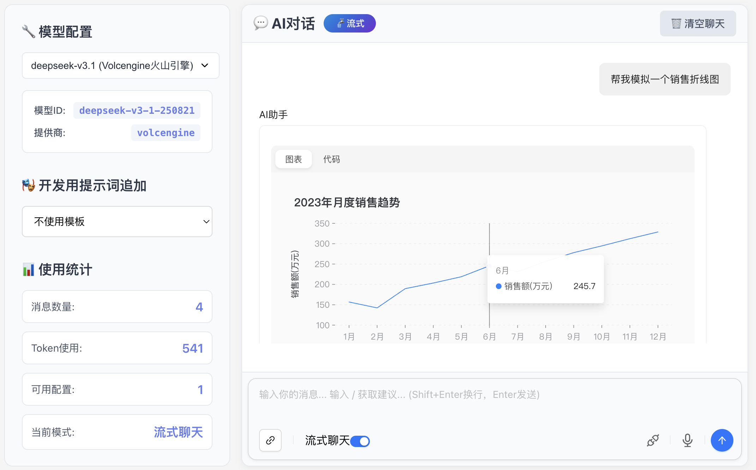Click the chevron arrow of model selector
The height and width of the screenshot is (470, 756).
(205, 66)
